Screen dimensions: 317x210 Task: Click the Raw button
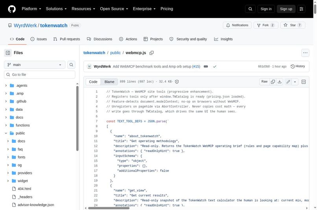264,82
